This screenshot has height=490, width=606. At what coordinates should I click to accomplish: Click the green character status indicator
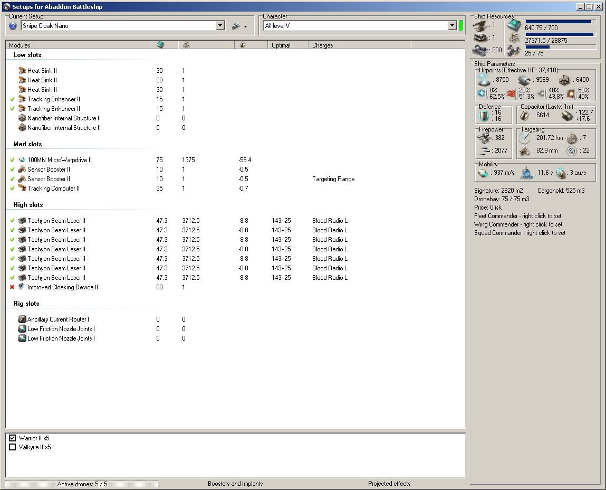461,25
